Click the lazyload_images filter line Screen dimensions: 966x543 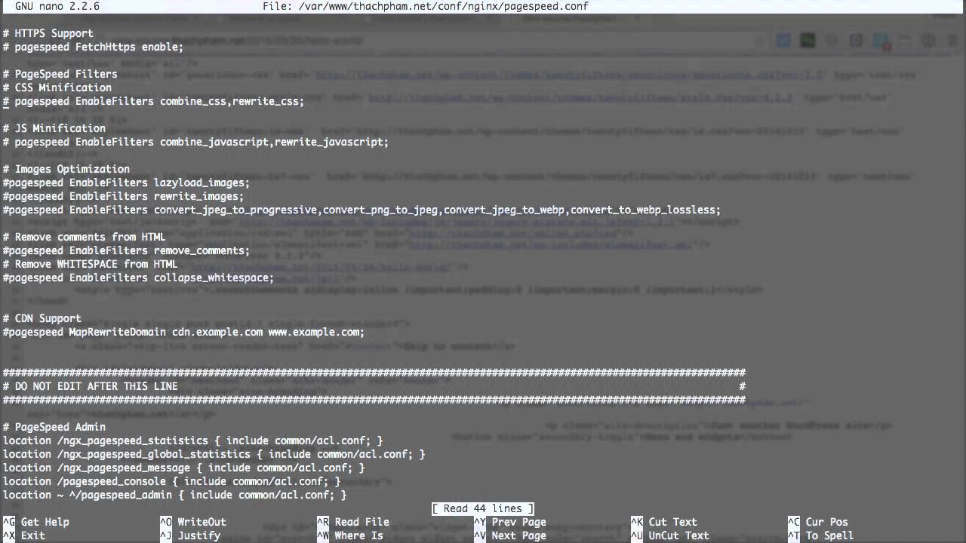[126, 183]
